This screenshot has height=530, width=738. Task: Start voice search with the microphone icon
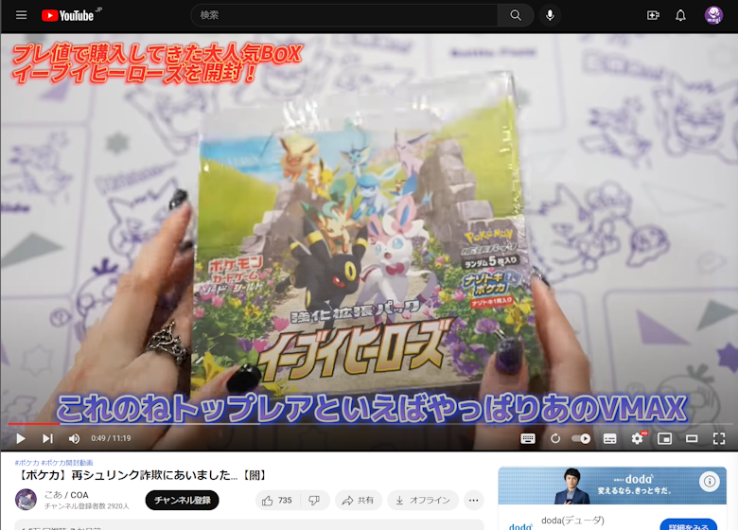point(550,15)
